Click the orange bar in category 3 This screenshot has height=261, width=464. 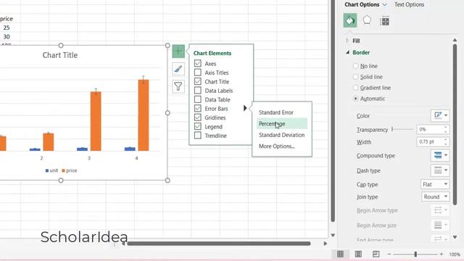click(96, 121)
